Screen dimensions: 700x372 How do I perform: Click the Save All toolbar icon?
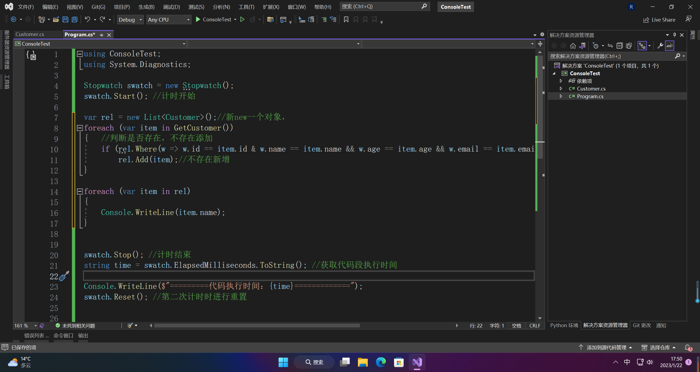(74, 19)
